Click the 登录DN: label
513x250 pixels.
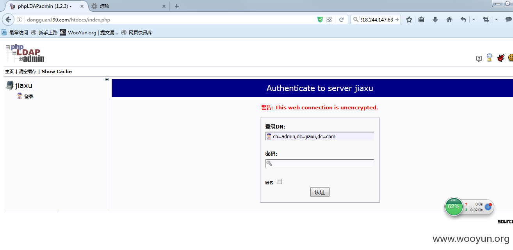point(275,127)
